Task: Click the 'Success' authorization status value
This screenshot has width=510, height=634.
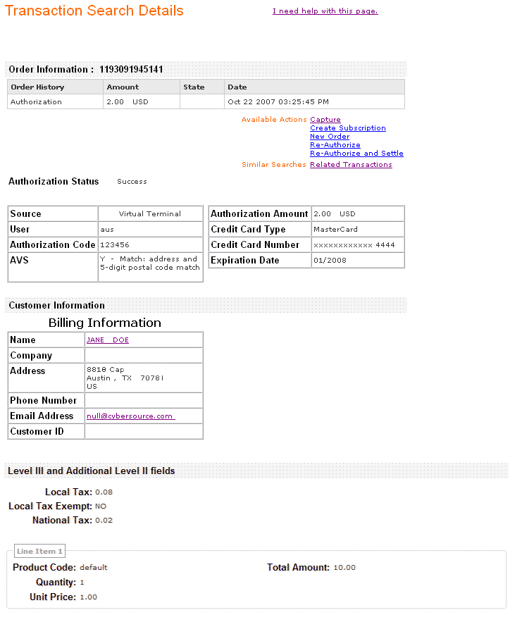Action: click(x=132, y=182)
